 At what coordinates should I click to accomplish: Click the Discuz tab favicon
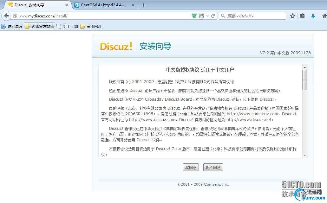click(10, 5)
